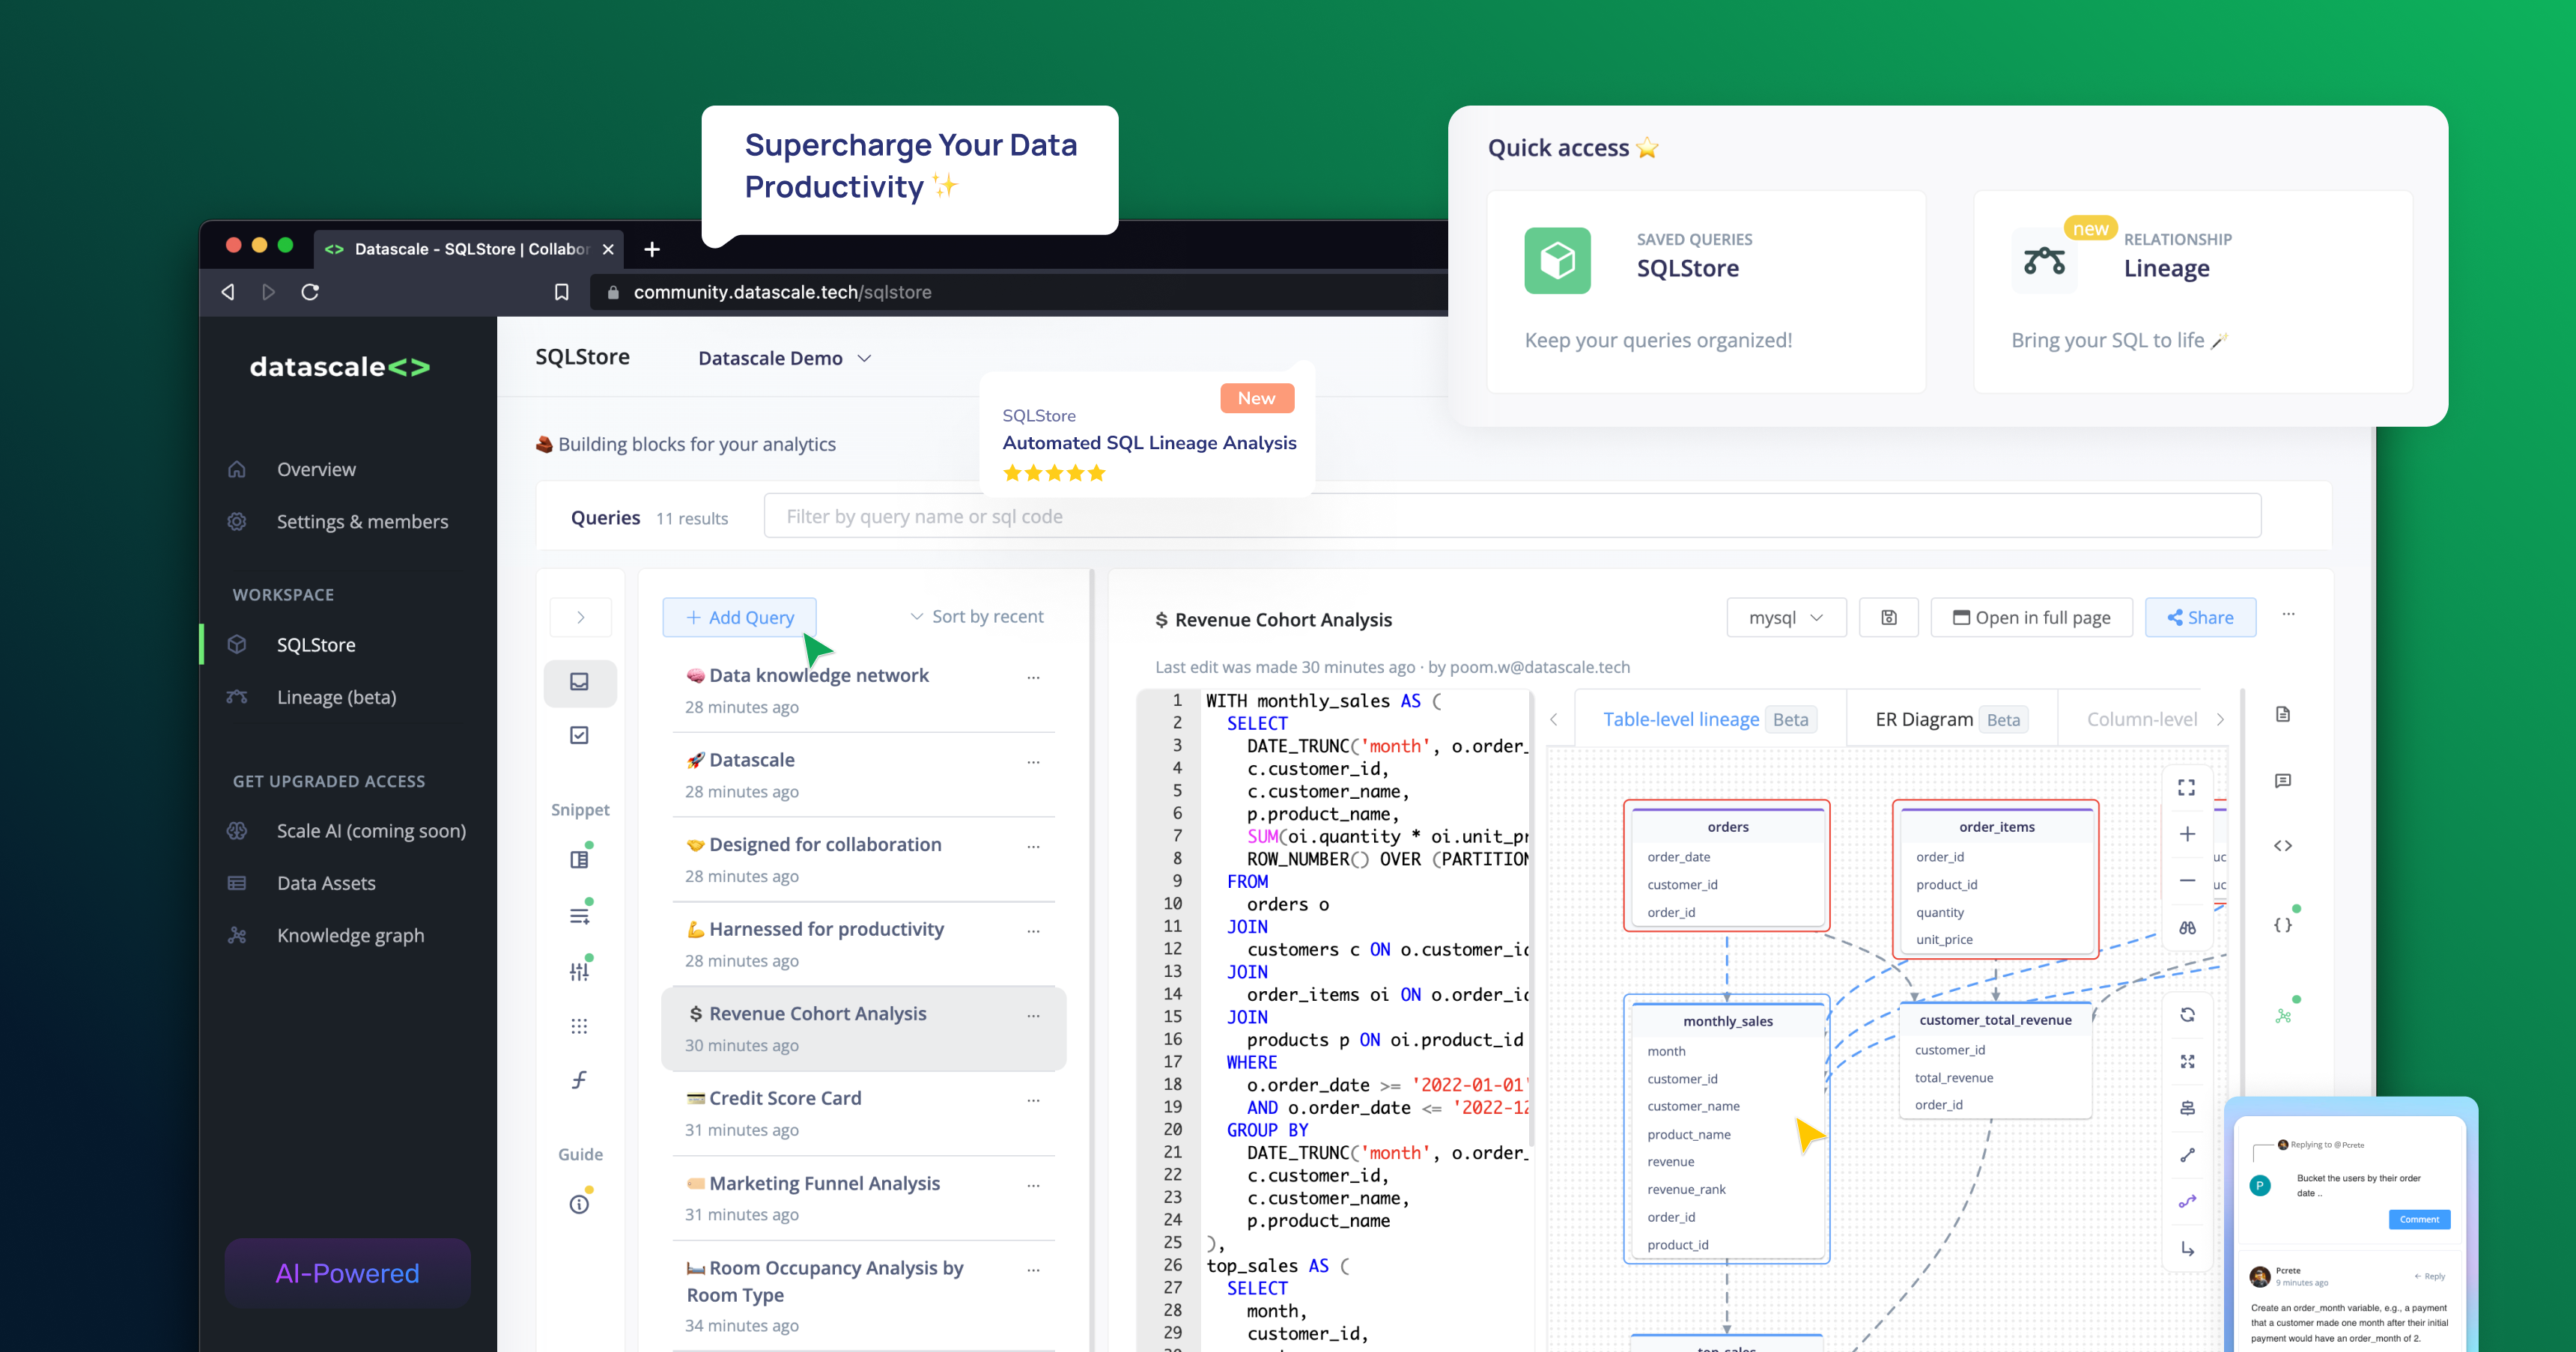Open the table layout snippet icon
2576x1352 pixels.
pyautogui.click(x=579, y=859)
